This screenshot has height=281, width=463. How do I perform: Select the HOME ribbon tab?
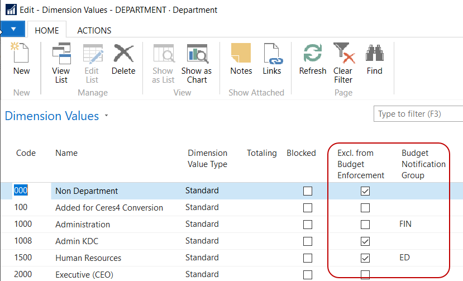tap(47, 31)
